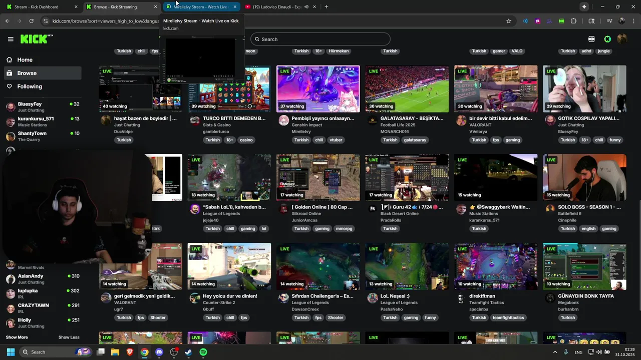Click the Kick search field
The width and height of the screenshot is (641, 360).
tap(320, 39)
